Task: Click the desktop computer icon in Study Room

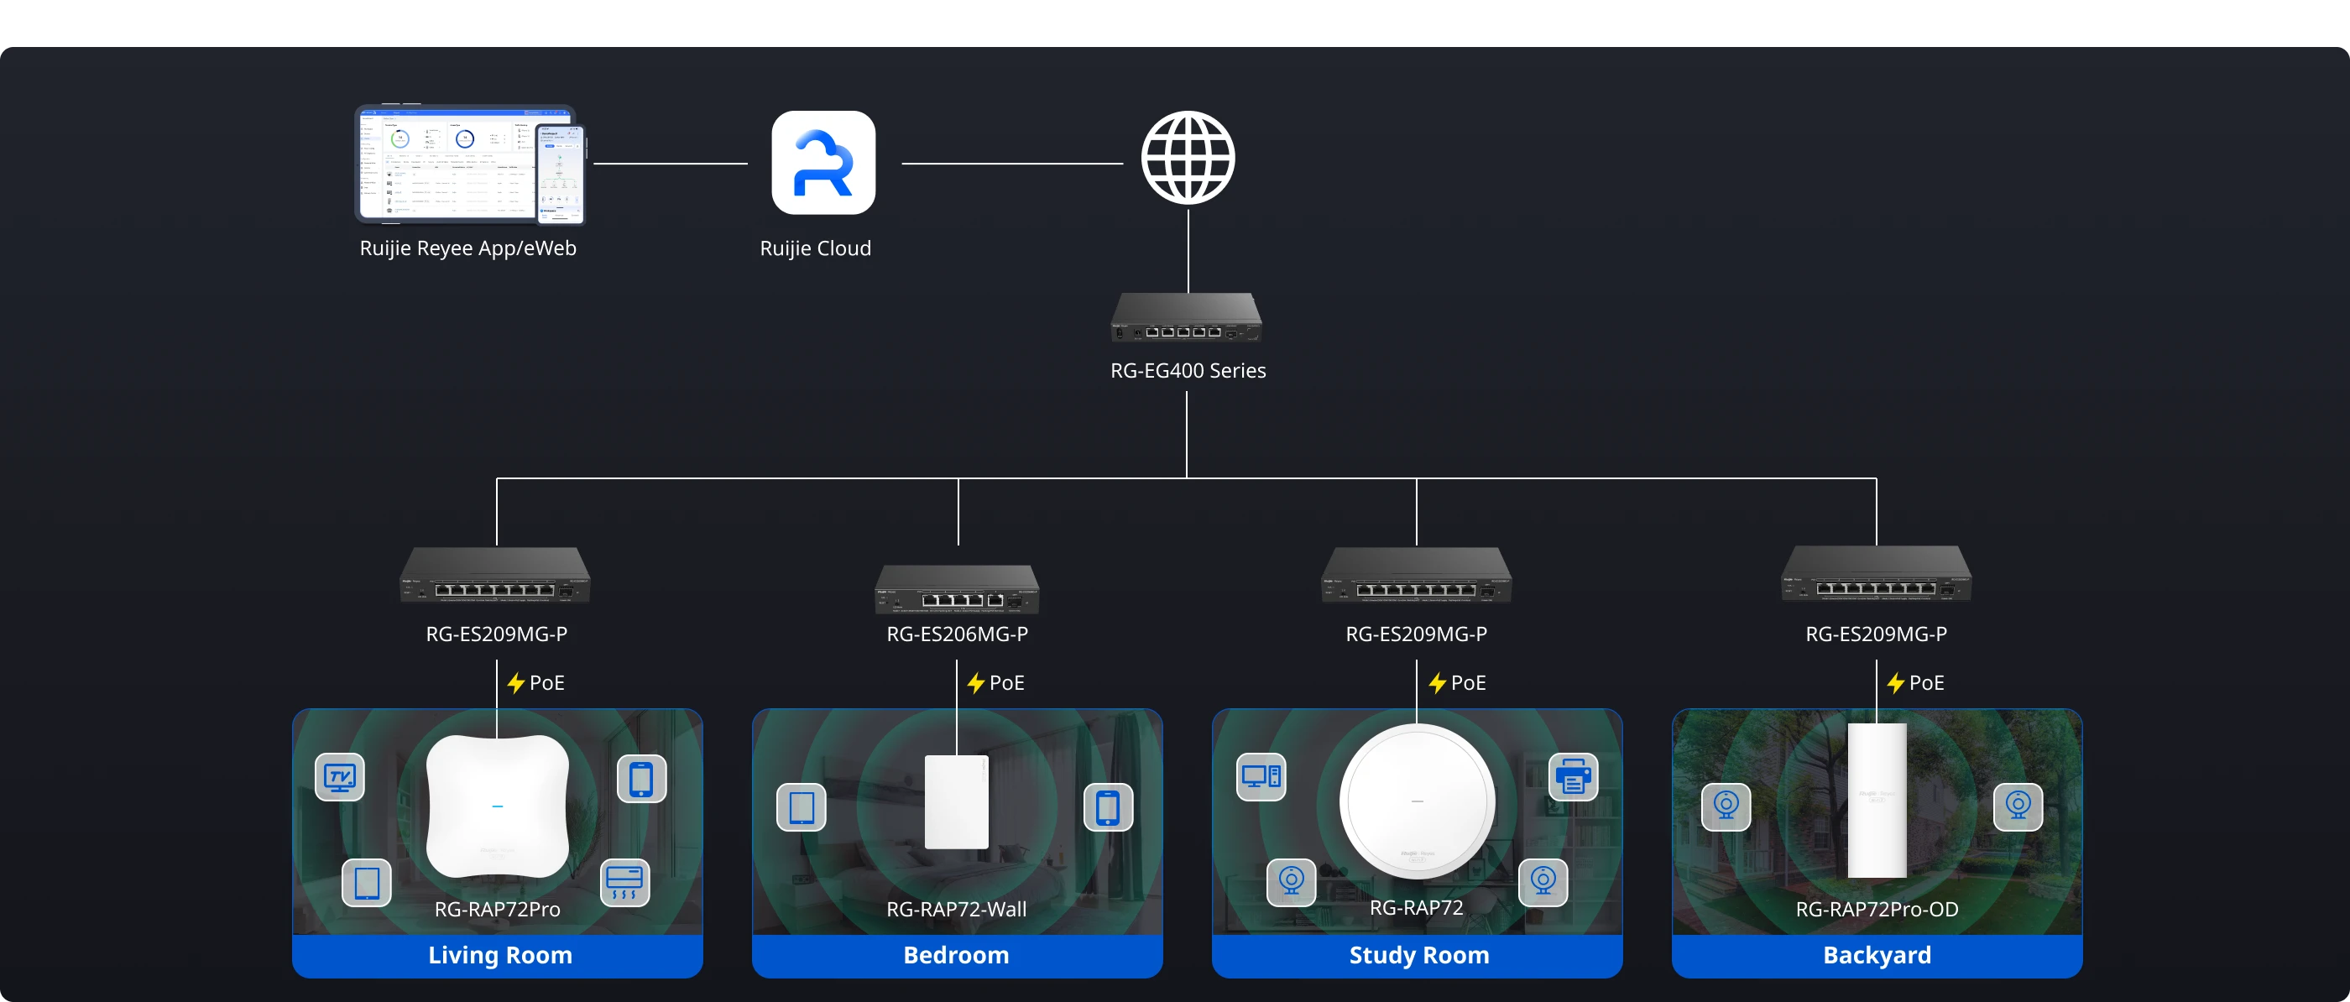Action: 1261,776
